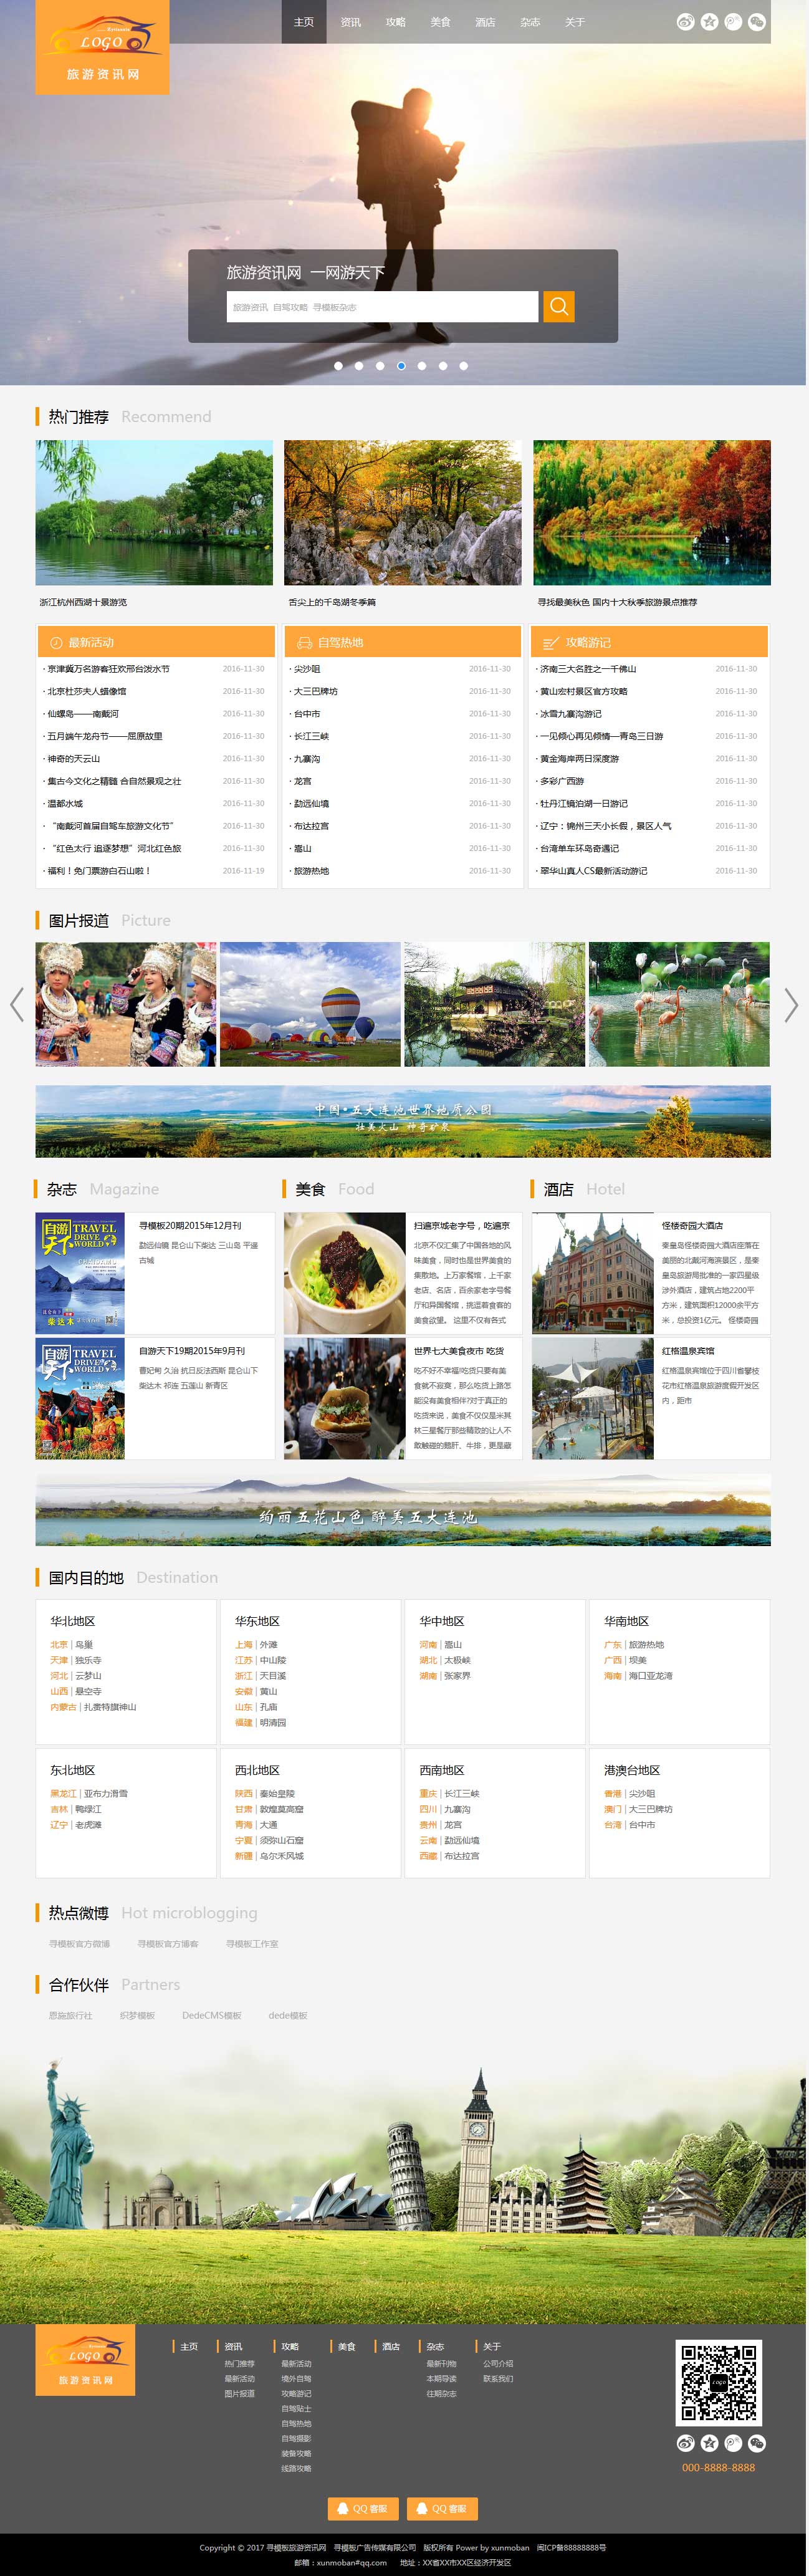Open WeChat icon in top header

(x=757, y=22)
